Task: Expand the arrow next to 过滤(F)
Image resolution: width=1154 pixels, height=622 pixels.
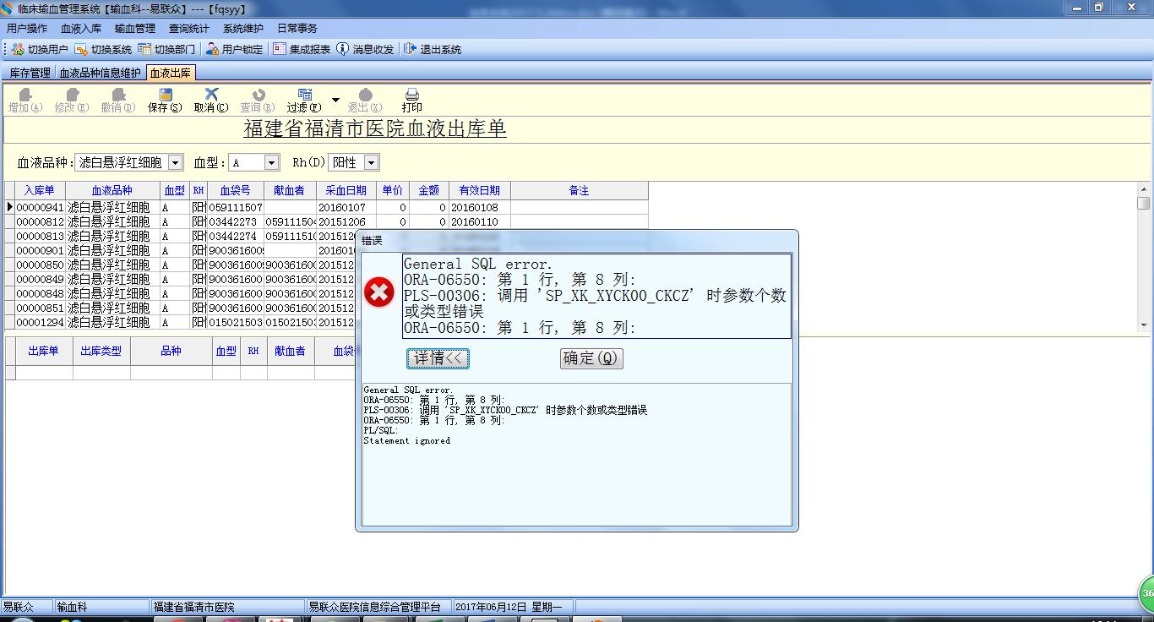Action: [335, 100]
